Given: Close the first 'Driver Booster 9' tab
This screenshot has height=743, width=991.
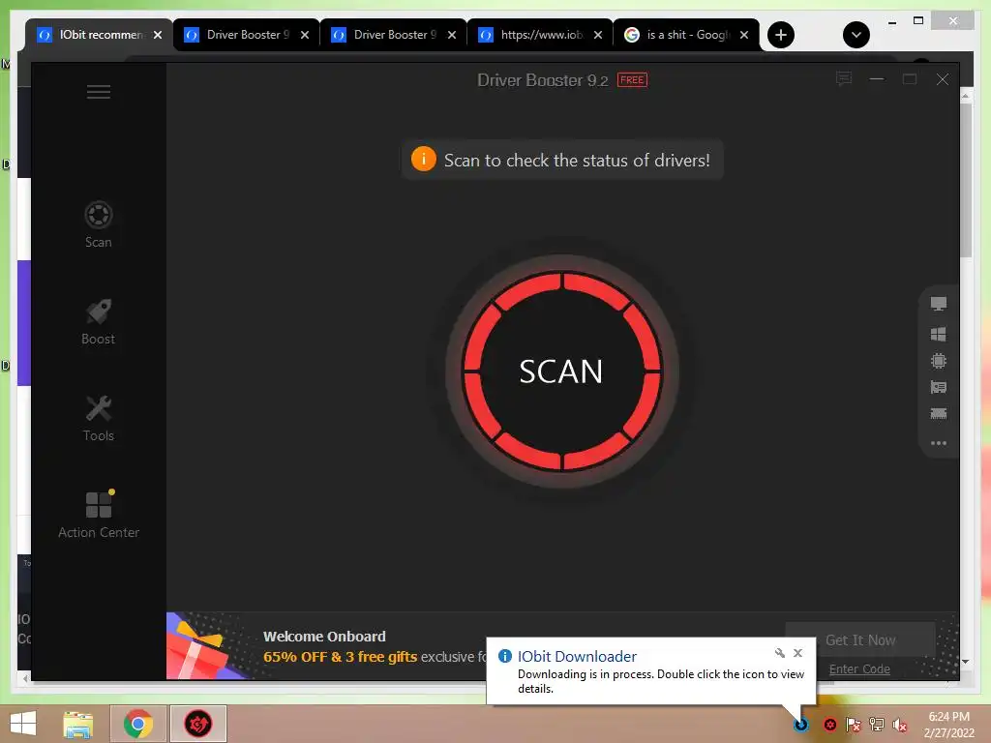Looking at the screenshot, I should point(305,35).
